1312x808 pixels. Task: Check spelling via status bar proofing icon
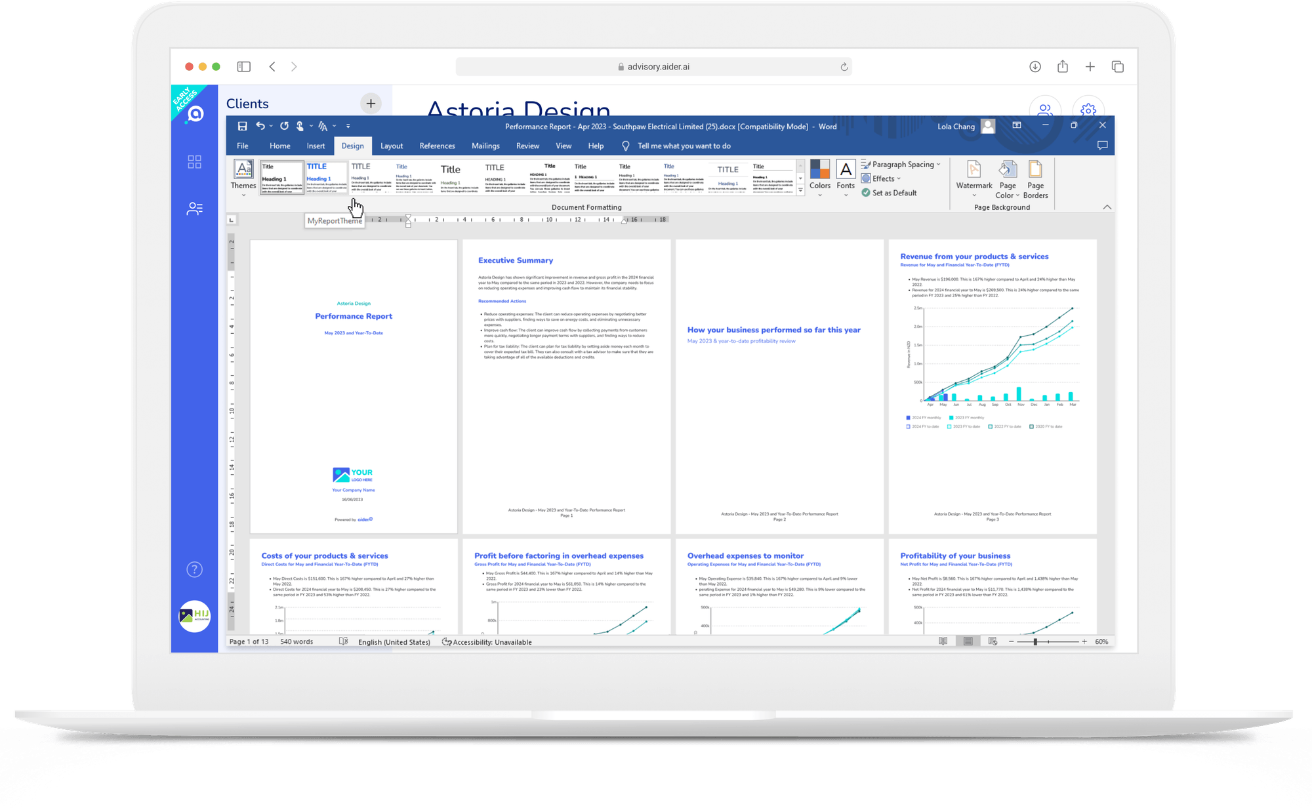pos(343,641)
